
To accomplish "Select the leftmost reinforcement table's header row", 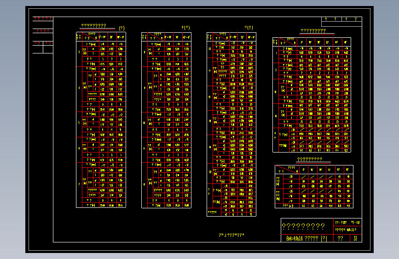I will click(x=101, y=37).
